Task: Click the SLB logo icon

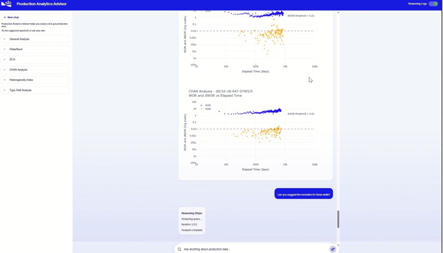Action: point(6,4)
